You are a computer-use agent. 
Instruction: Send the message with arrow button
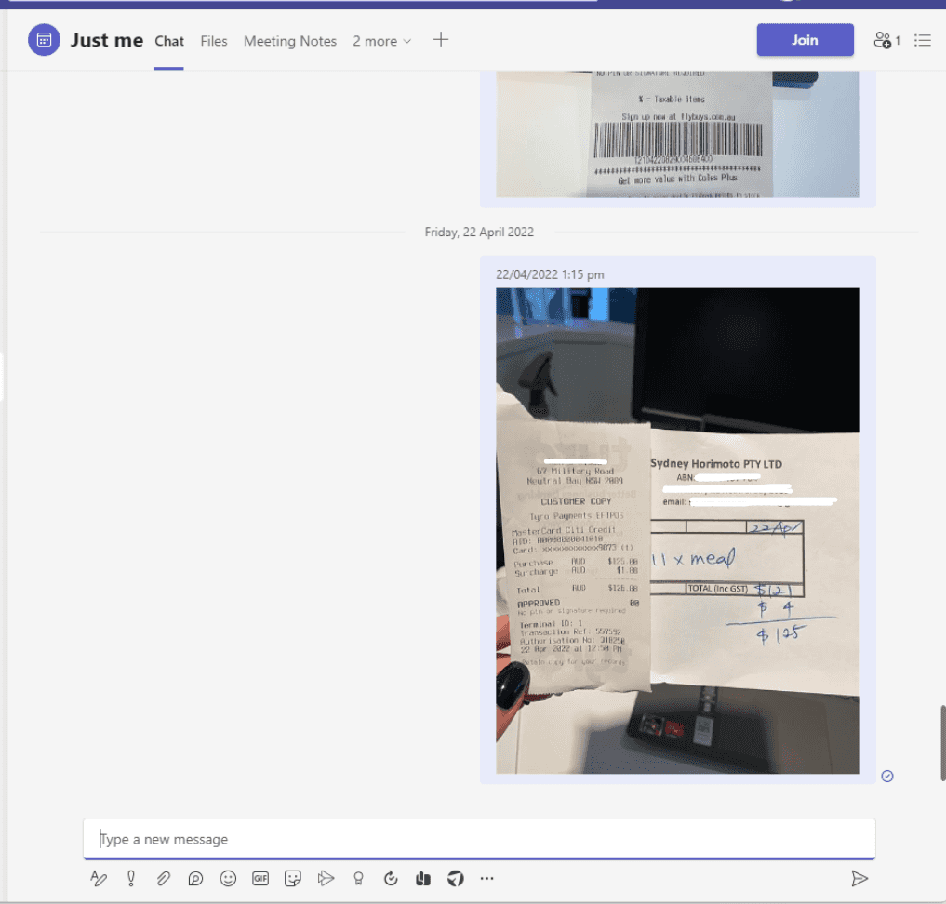point(859,878)
